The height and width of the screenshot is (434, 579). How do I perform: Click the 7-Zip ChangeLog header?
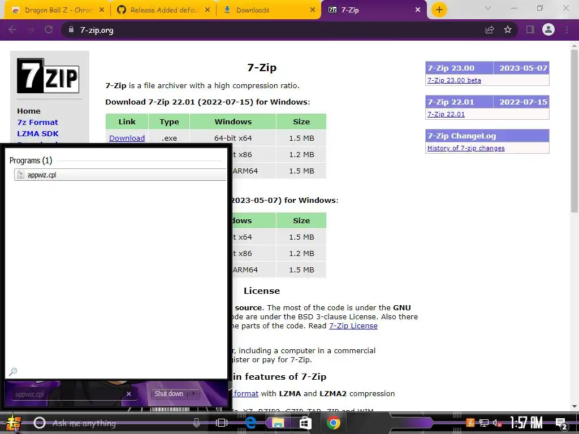pyautogui.click(x=487, y=136)
